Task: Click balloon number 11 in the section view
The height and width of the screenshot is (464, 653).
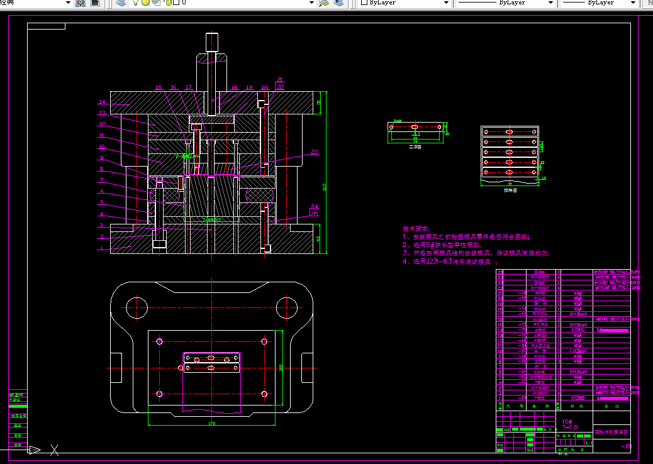Action: point(101,135)
